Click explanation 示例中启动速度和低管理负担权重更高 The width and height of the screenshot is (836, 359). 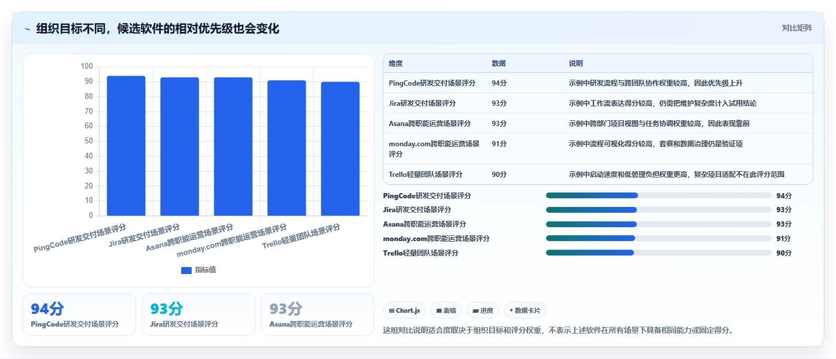(677, 175)
